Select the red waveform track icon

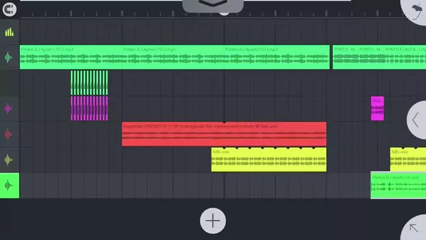9,135
